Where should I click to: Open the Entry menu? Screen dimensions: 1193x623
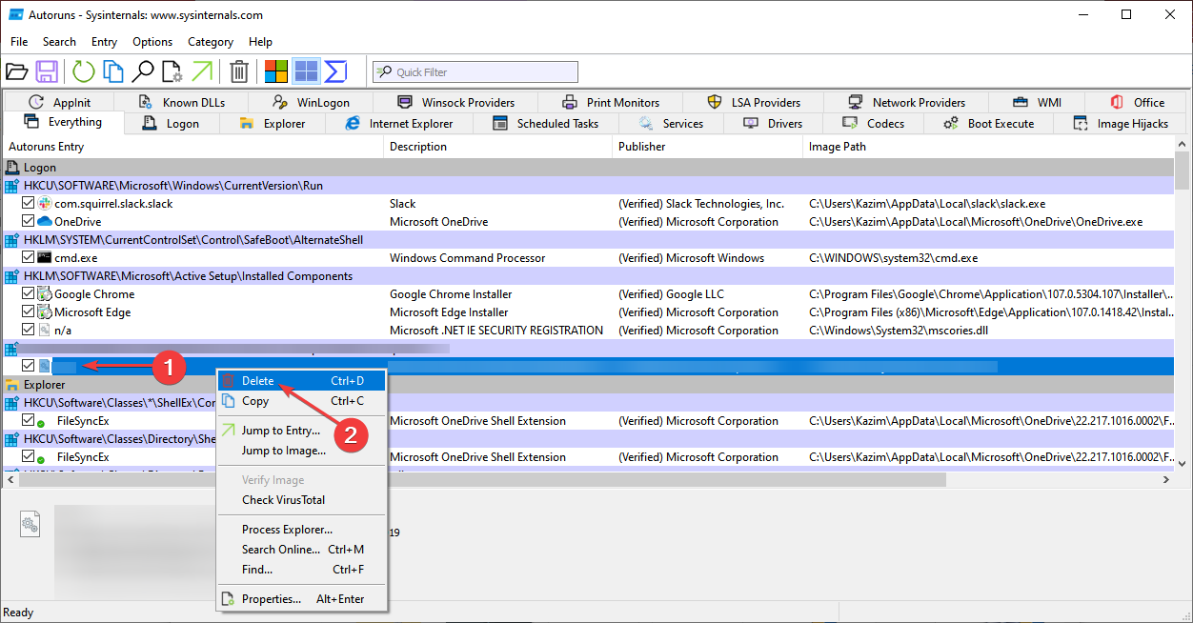(105, 42)
